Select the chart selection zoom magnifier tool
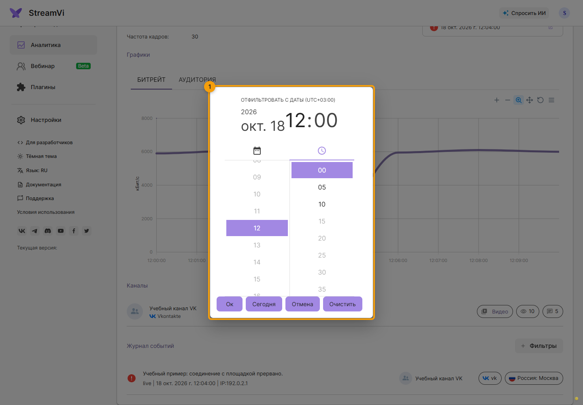The width and height of the screenshot is (583, 405). click(x=519, y=100)
